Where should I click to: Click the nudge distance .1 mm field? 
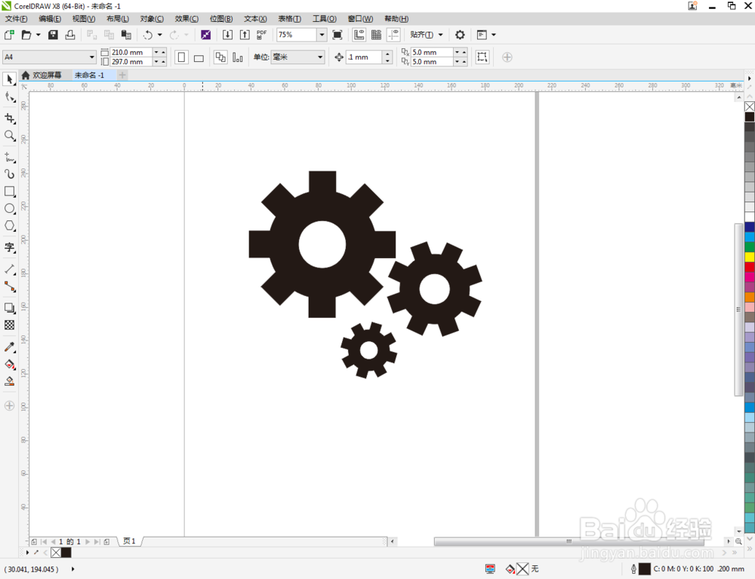(x=365, y=57)
